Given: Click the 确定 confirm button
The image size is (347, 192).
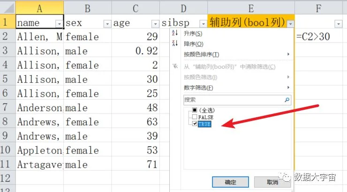Looking at the screenshot, I should pyautogui.click(x=230, y=182).
